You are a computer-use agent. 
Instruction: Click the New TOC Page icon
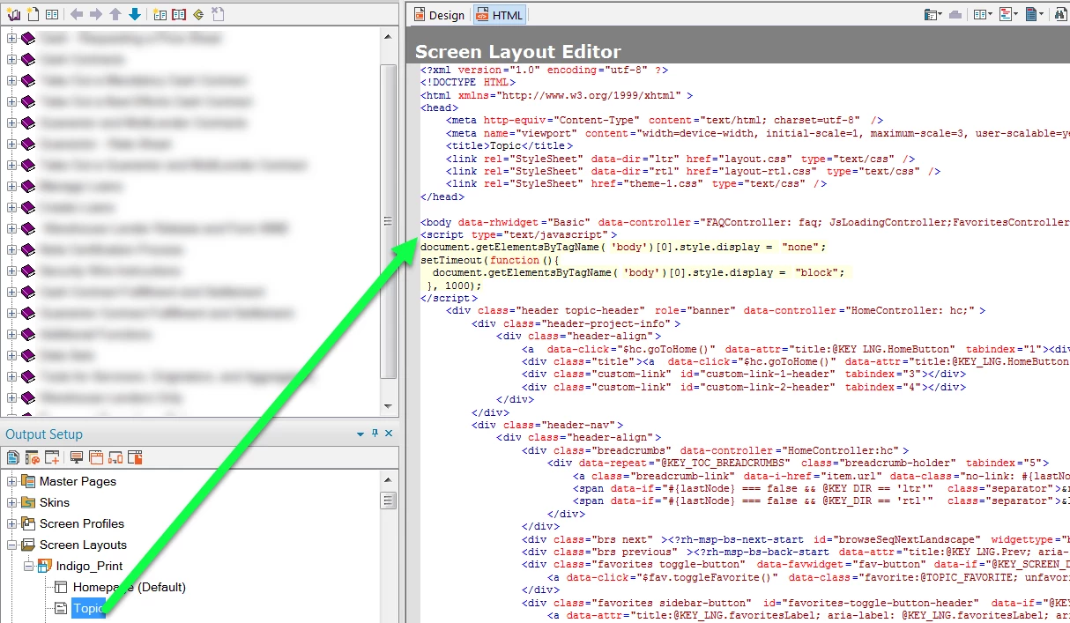[x=33, y=14]
